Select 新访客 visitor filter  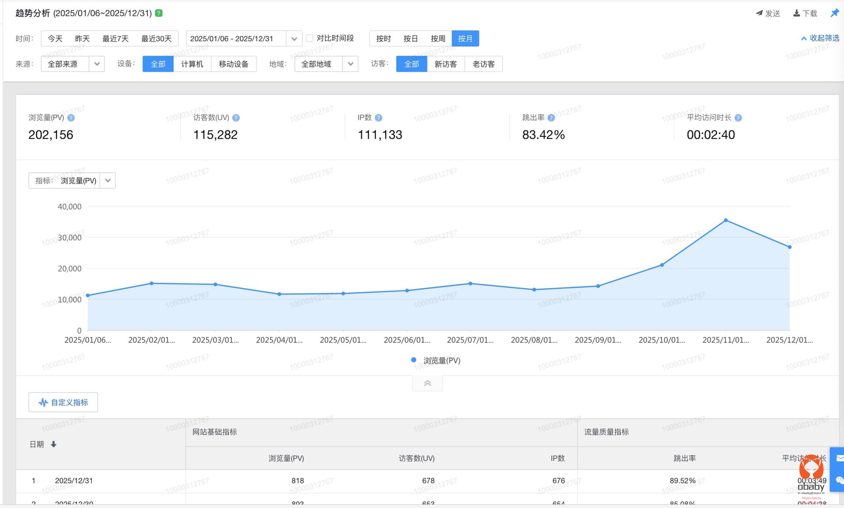pos(445,64)
